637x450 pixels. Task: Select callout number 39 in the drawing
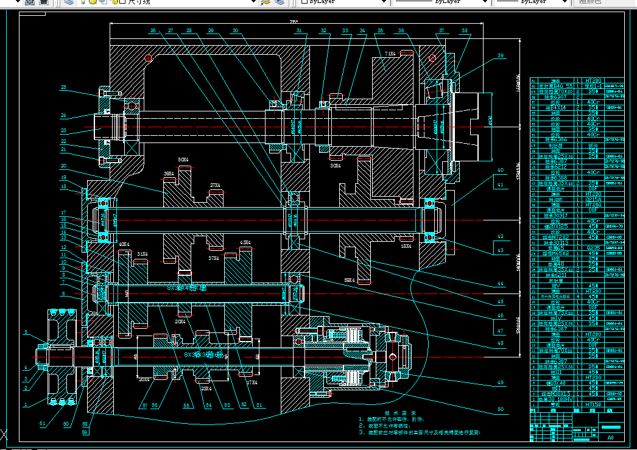point(501,55)
